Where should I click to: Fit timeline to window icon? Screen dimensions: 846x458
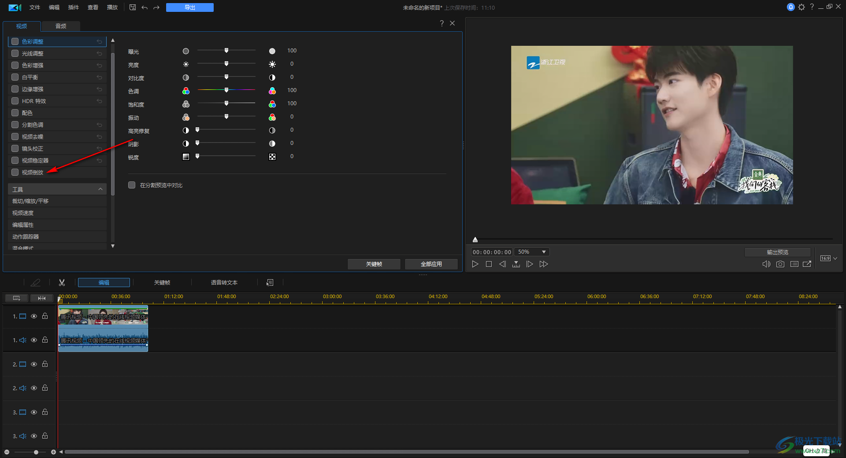point(42,298)
